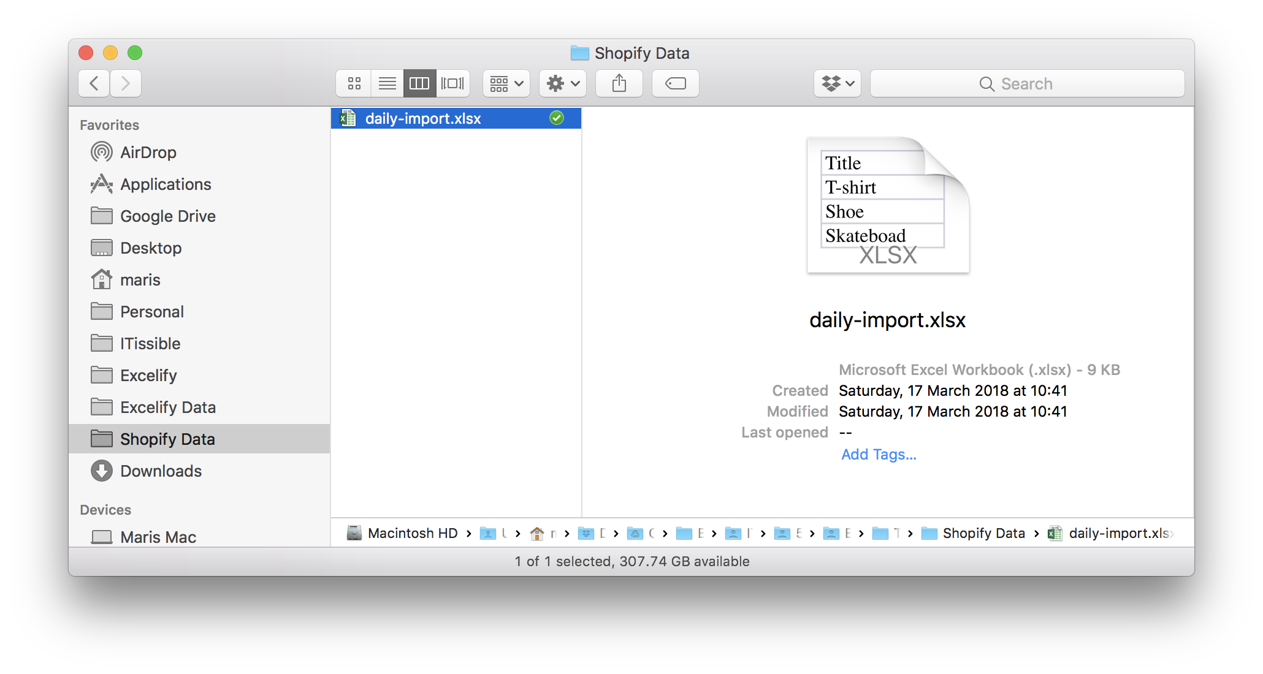
Task: Click the back navigation arrow
Action: pyautogui.click(x=94, y=83)
